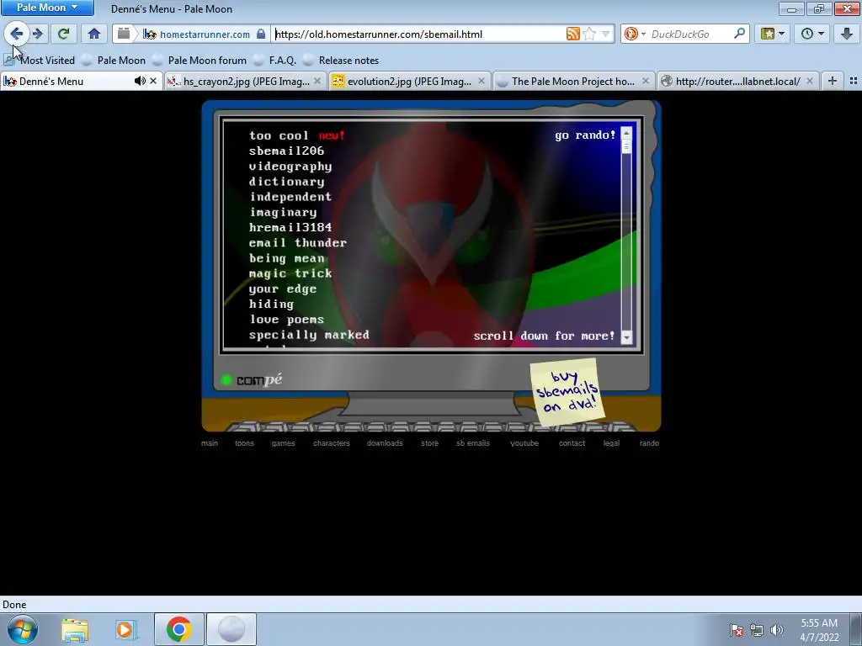
Task: Mute the Denné's Menu tab audio
Action: tap(140, 82)
